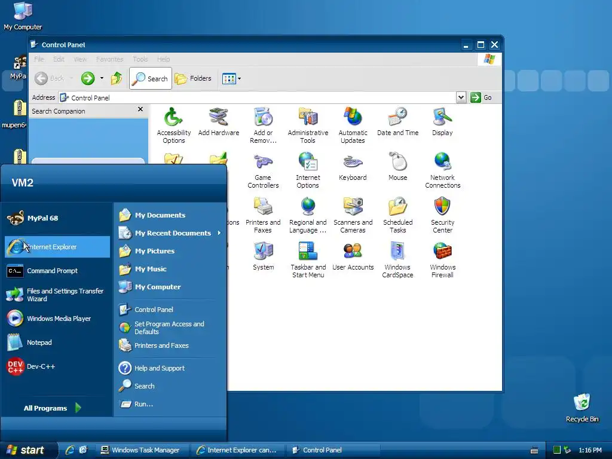Open Administrative Tools icon
This screenshot has height=459, width=612.
[x=308, y=126]
